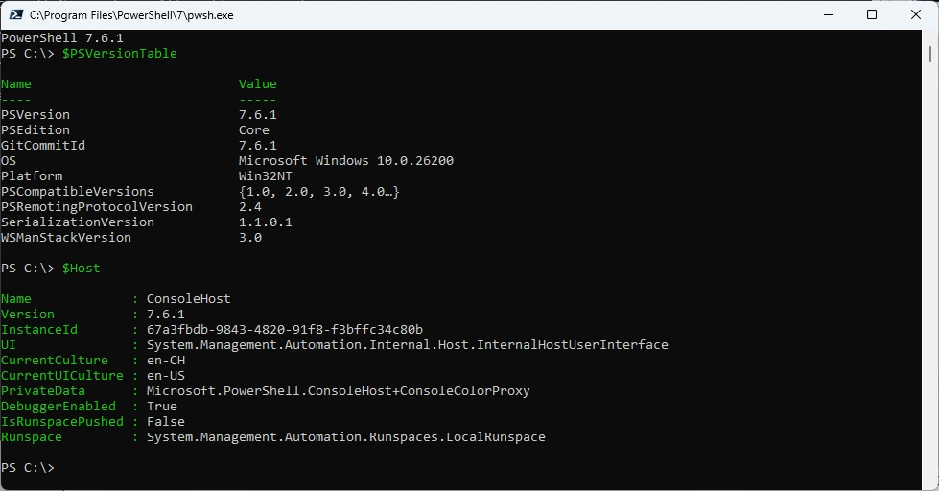Minimize the pwsh.exe window
This screenshot has width=939, height=491.
coord(826,14)
